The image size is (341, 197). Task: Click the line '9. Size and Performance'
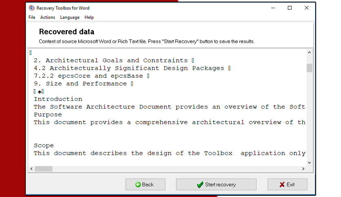83,84
